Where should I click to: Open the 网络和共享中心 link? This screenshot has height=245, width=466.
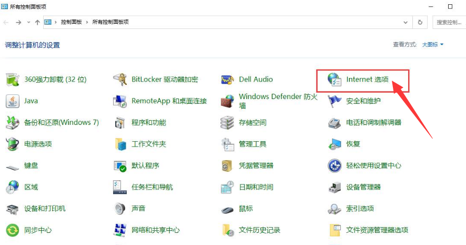click(155, 230)
